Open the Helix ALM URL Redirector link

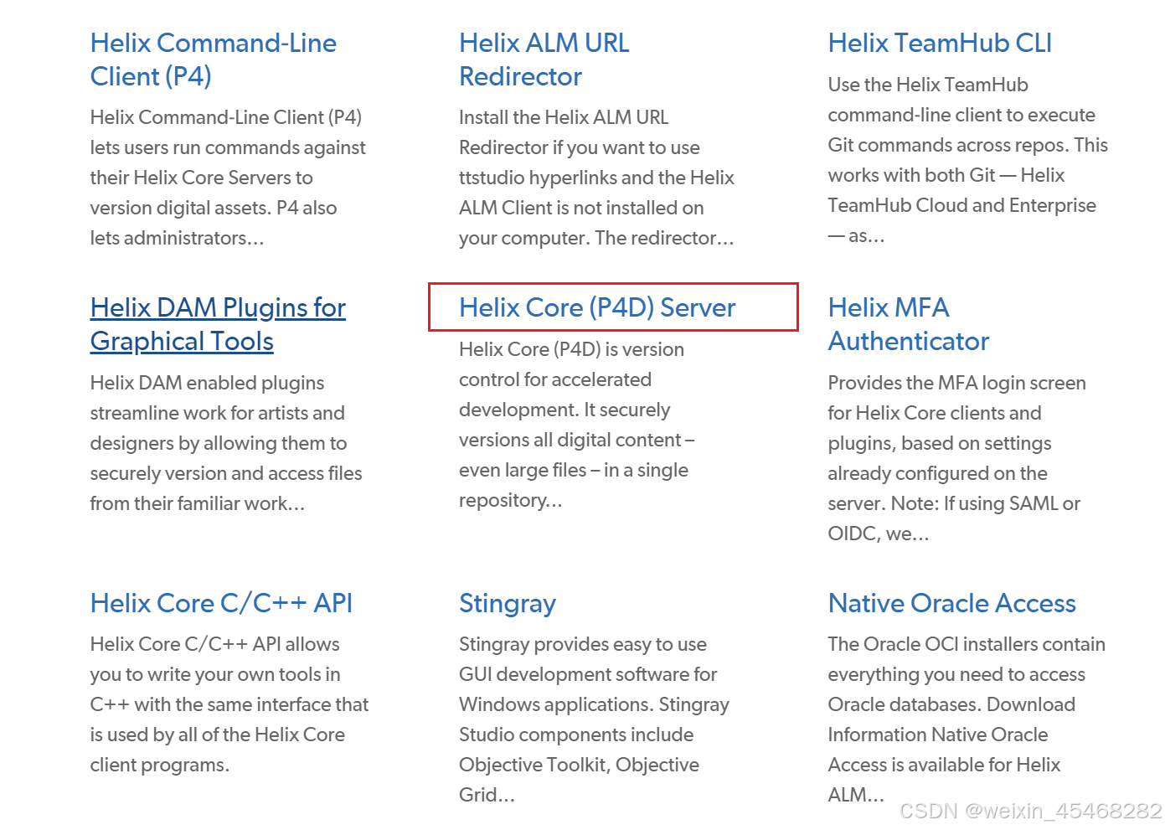coord(544,59)
